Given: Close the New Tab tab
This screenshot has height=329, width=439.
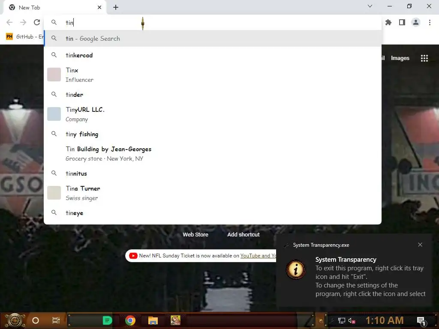Looking at the screenshot, I should (x=99, y=8).
